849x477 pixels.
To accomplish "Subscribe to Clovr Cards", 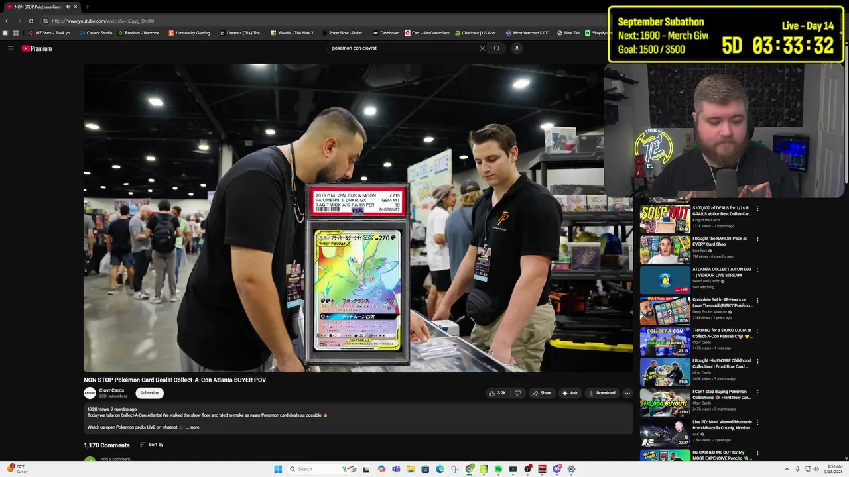I will click(x=149, y=393).
